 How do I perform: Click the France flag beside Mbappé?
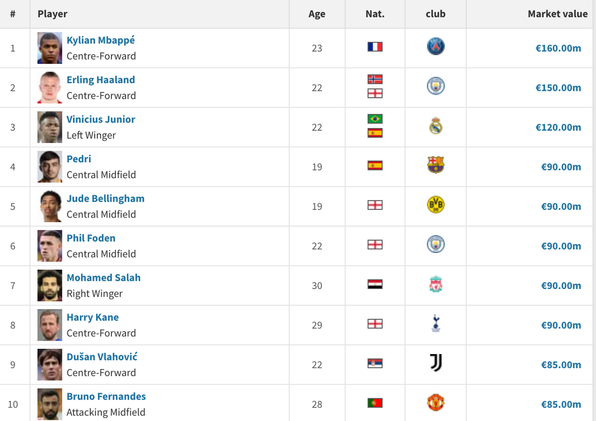pyautogui.click(x=375, y=47)
